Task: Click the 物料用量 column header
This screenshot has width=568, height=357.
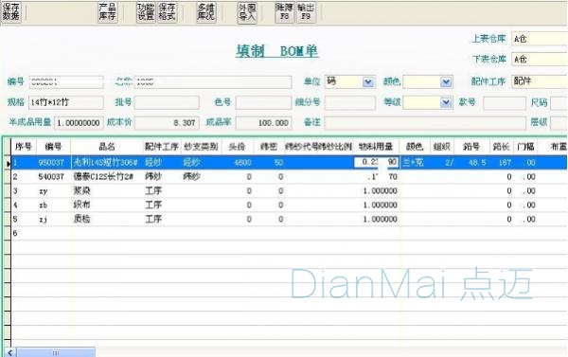Action: 376,147
